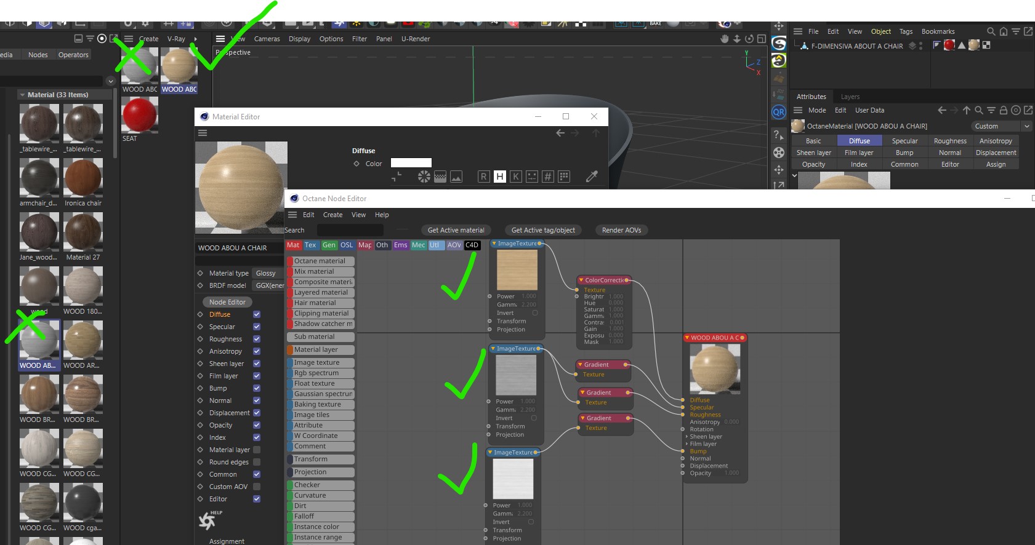This screenshot has height=545, width=1035.
Task: Click the Get Active material button
Action: click(x=456, y=230)
